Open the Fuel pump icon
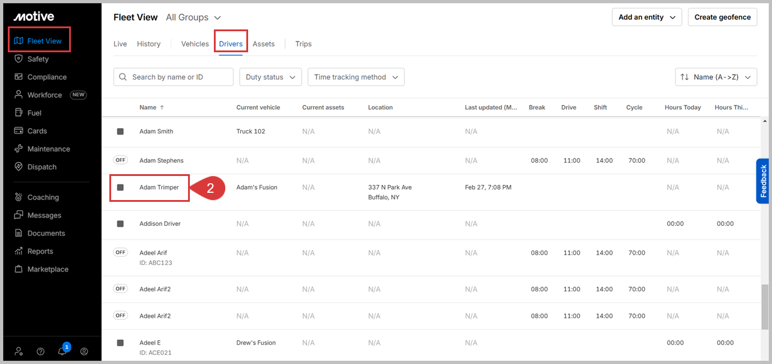The width and height of the screenshot is (772, 364). (x=19, y=113)
